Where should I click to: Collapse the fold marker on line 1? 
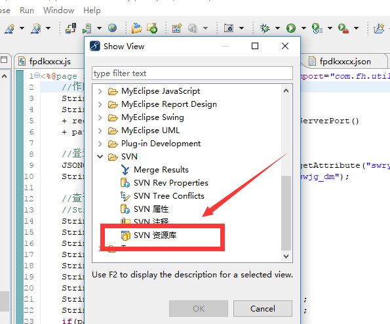click(37, 75)
